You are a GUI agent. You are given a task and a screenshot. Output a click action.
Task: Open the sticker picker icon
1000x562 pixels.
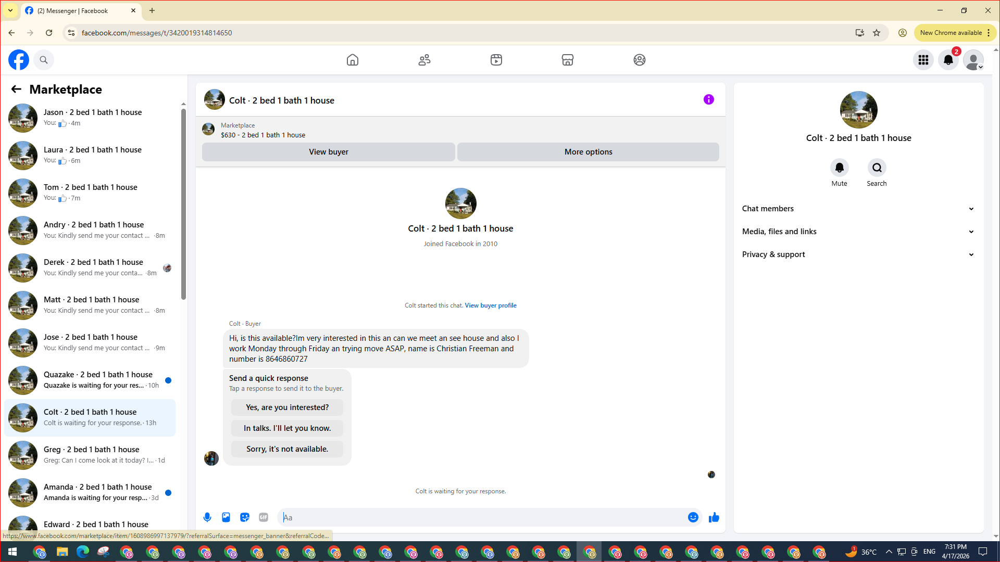click(x=245, y=517)
